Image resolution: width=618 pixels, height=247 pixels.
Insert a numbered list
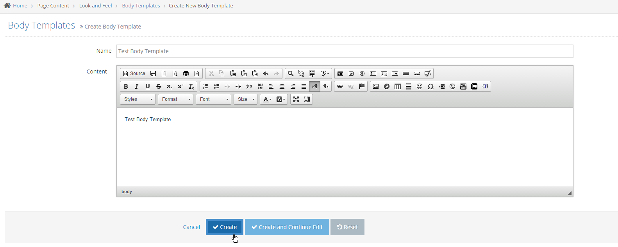(x=205, y=86)
